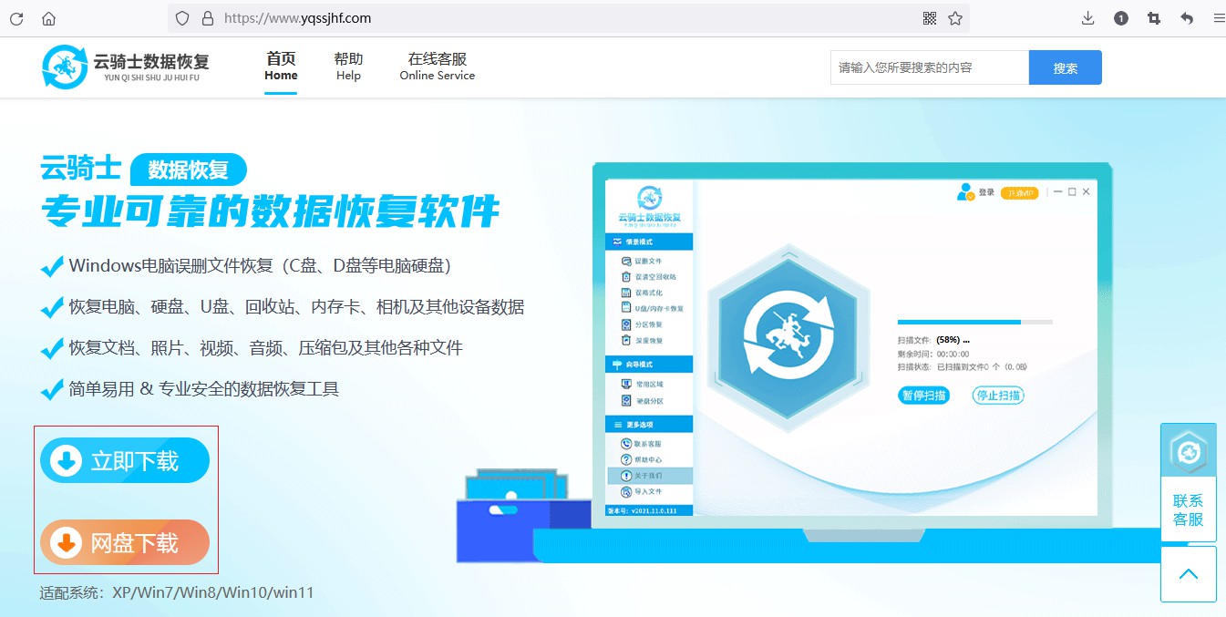
Task: Click the scan progress bar in preview
Action: click(975, 322)
